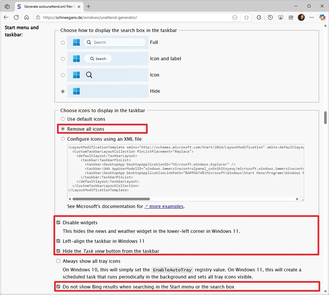Screen dimensions: 329x295
Task: Open the Edge Workspaces icon top-left
Action: tap(7, 6)
